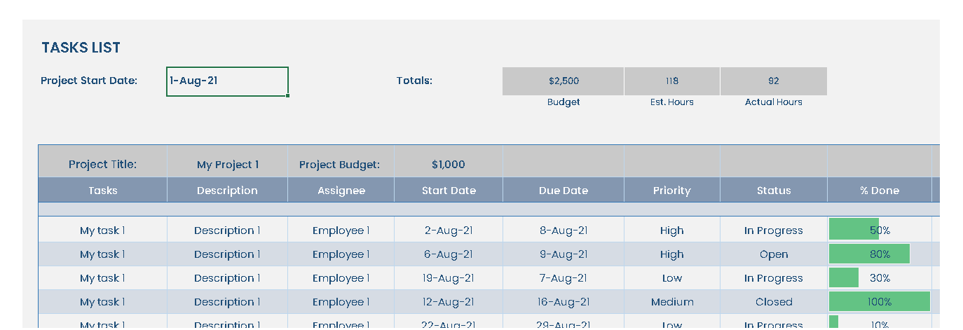Click the Assignee column header

[341, 191]
